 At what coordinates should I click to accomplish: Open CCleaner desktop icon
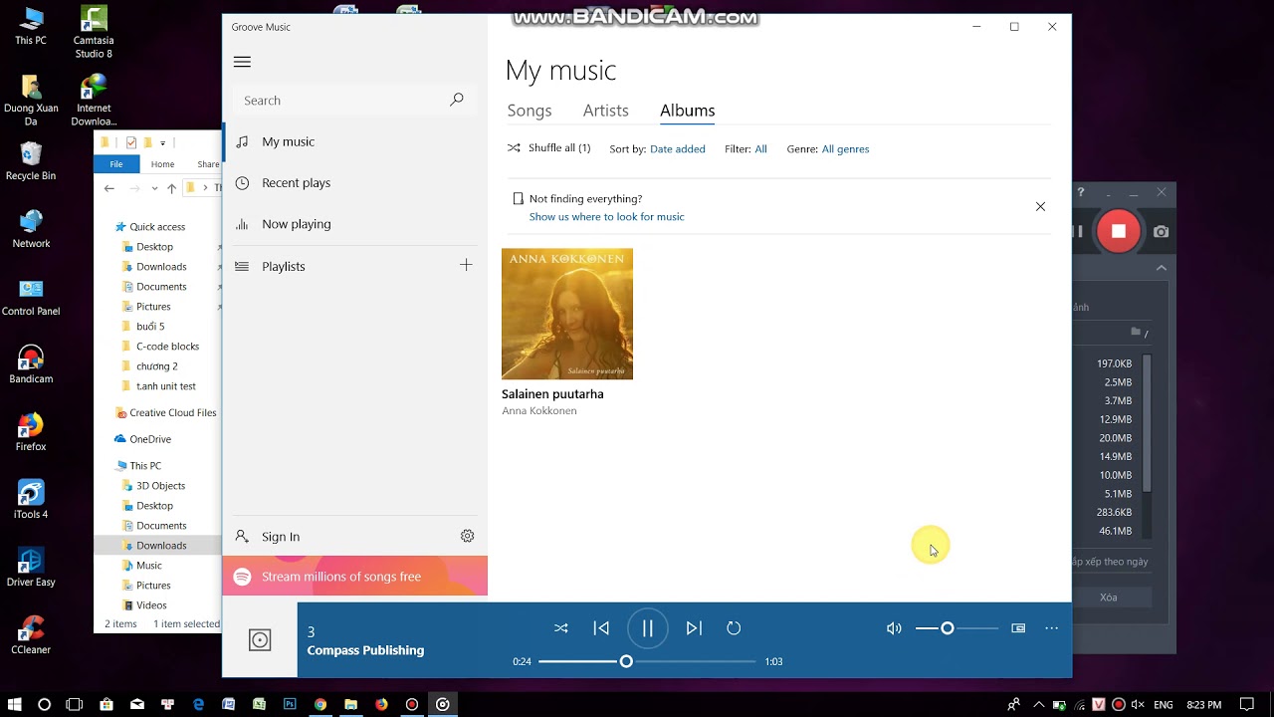pos(31,634)
